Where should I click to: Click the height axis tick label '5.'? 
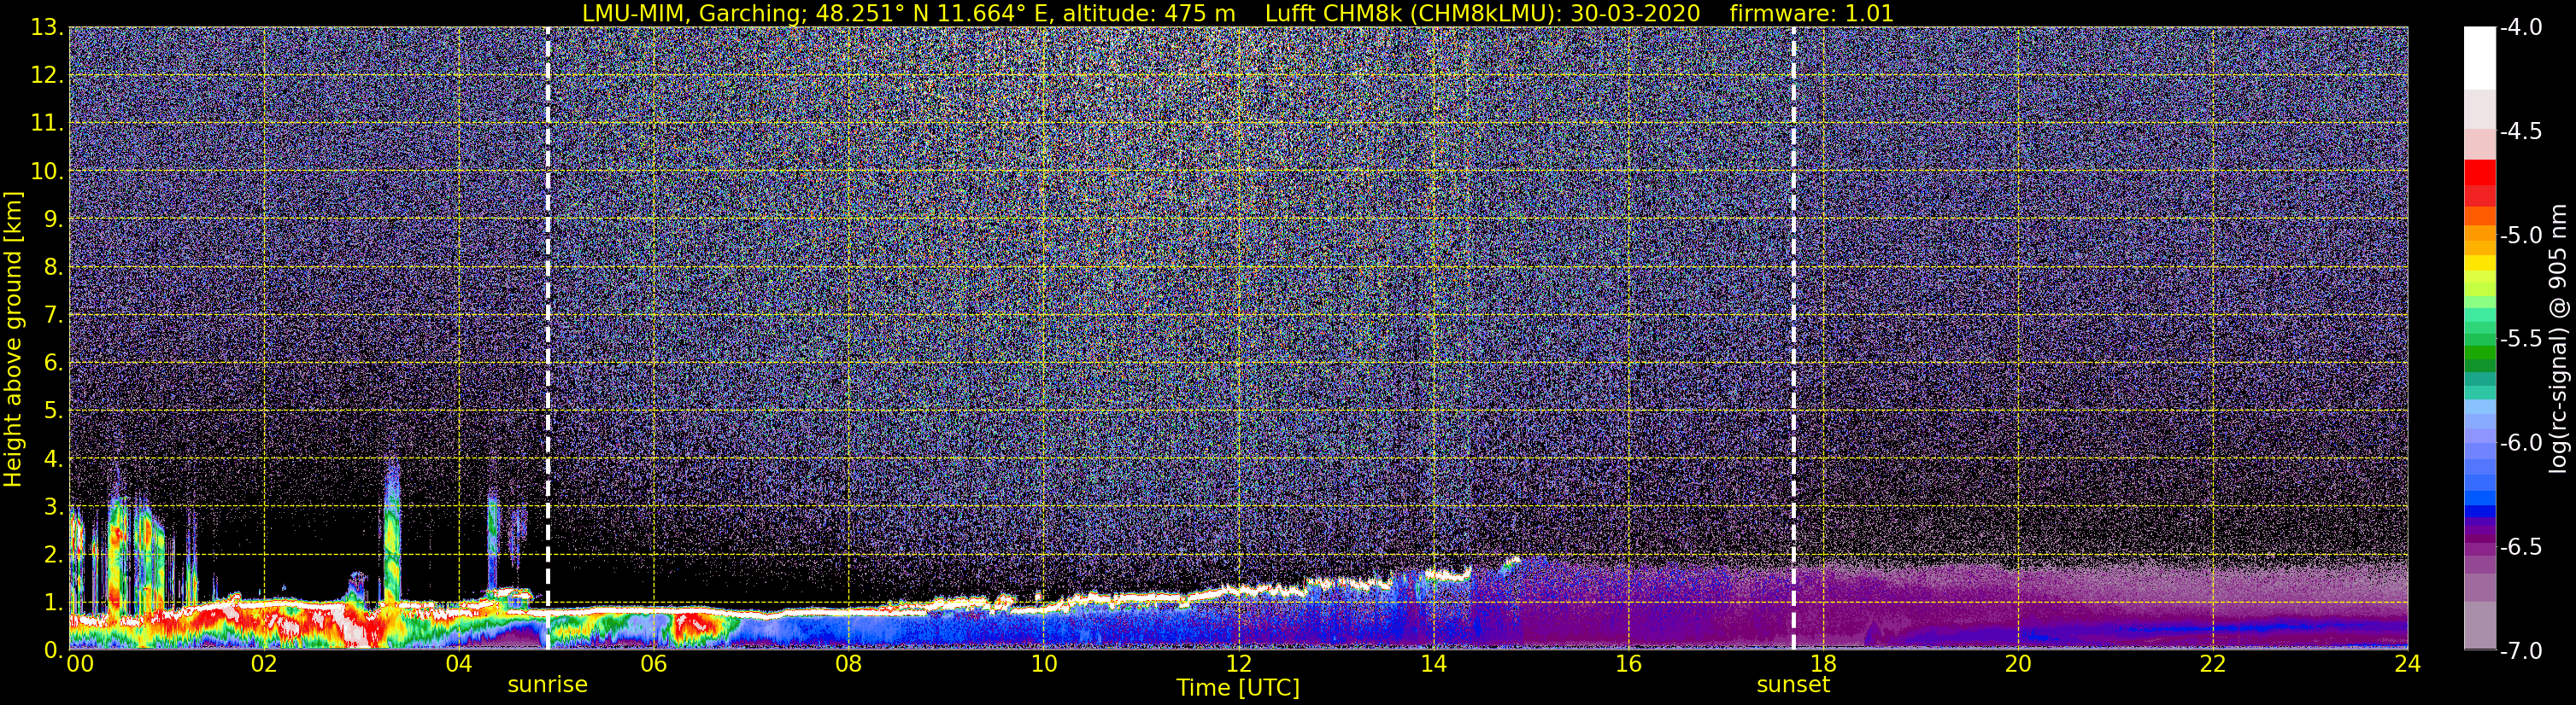53,411
